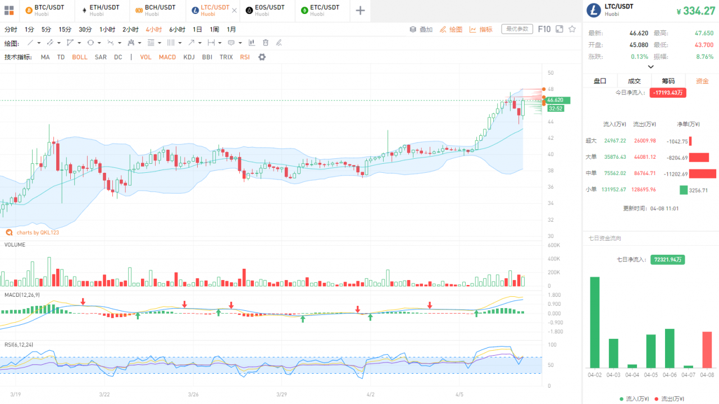Select the polygon shape drawing tool

[70, 43]
